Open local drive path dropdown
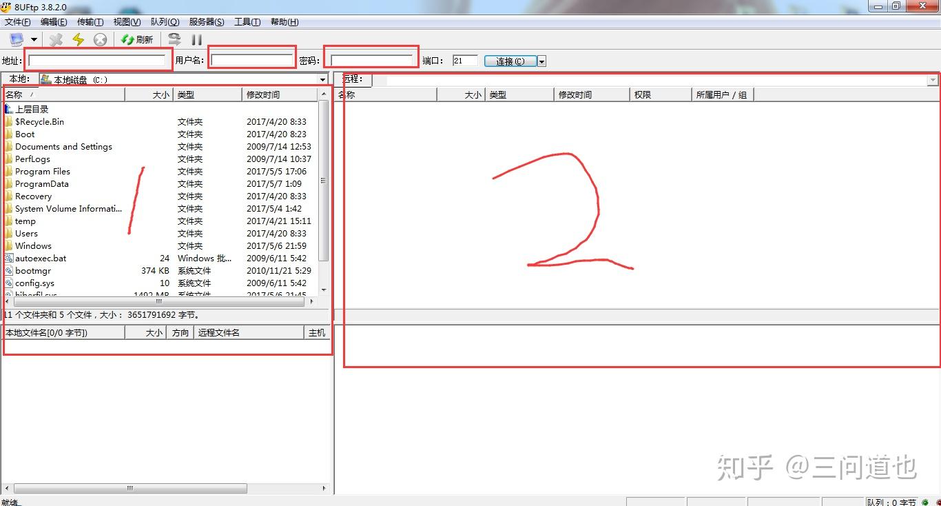 [x=322, y=80]
